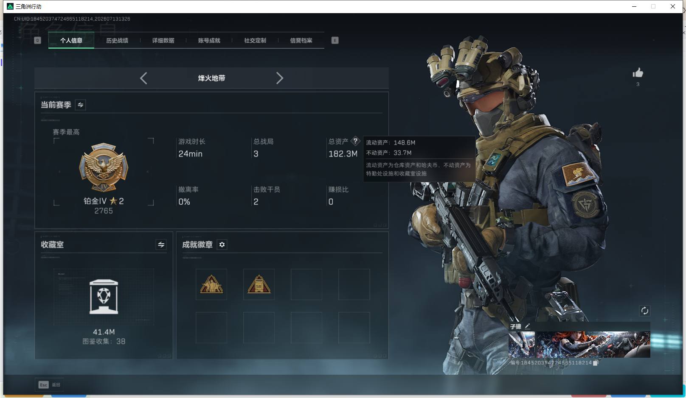Toggle the 当前赛季 season switch icon
The image size is (686, 398).
[x=81, y=105]
